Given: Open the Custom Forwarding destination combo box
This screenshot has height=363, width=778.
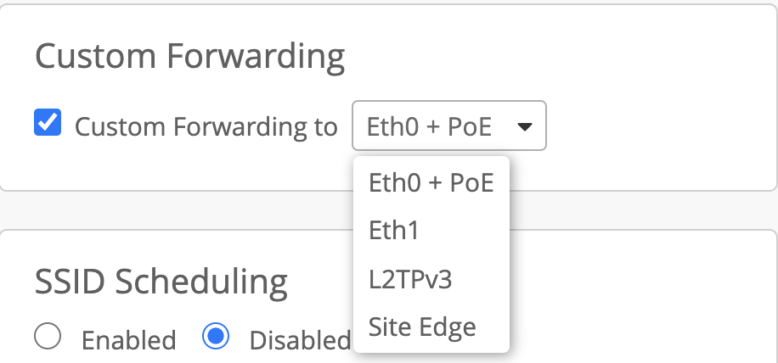Looking at the screenshot, I should 448,127.
